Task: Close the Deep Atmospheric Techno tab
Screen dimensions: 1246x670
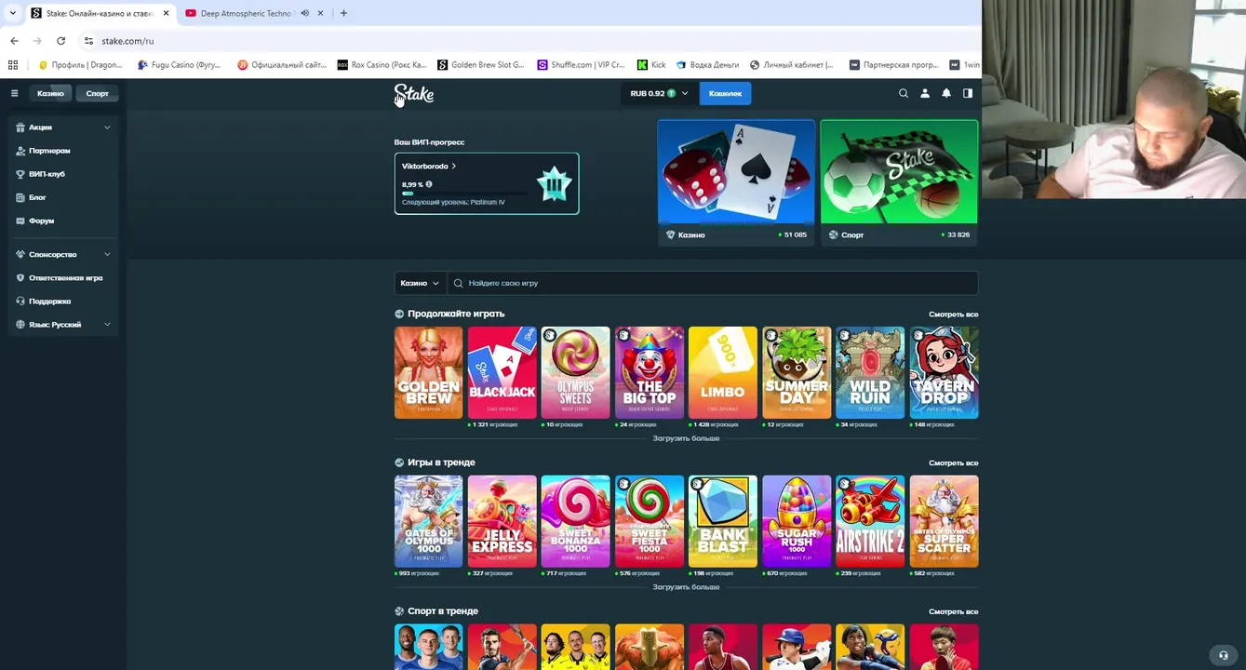Action: point(321,13)
